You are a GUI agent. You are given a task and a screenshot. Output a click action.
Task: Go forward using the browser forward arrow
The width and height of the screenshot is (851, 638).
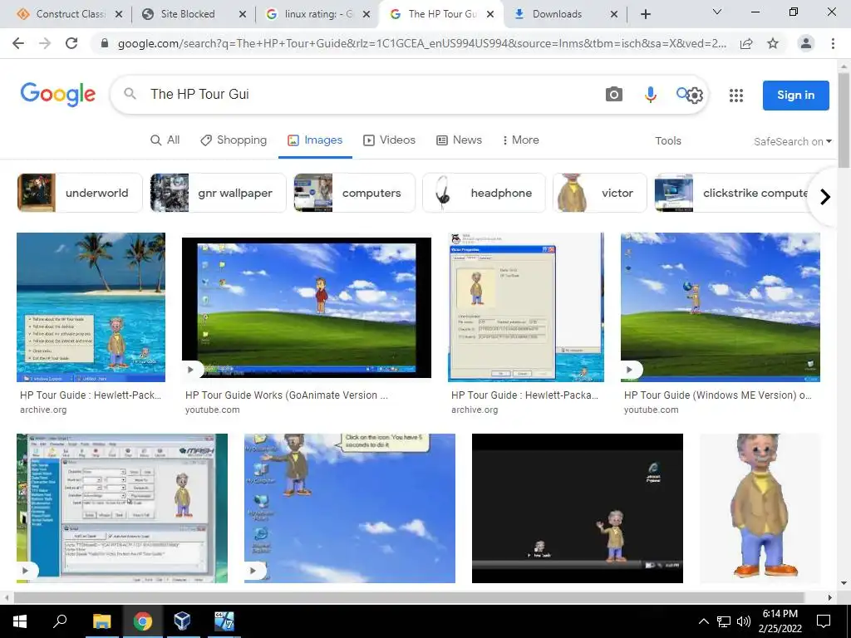point(45,43)
